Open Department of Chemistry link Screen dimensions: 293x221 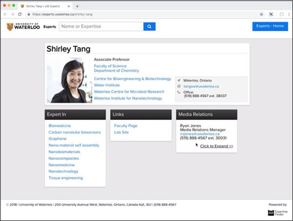116,71
